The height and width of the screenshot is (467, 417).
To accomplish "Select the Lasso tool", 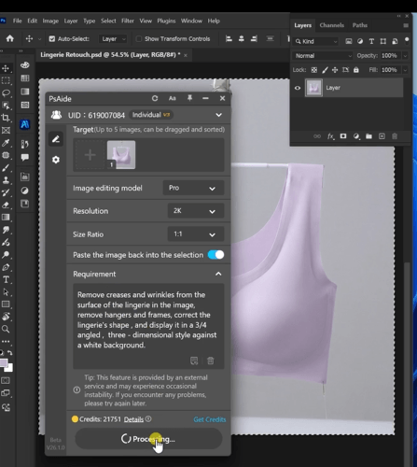I will click(x=6, y=93).
